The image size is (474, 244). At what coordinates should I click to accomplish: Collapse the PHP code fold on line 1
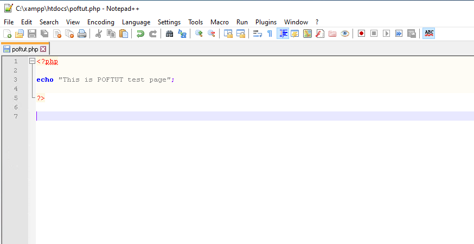[x=32, y=61]
